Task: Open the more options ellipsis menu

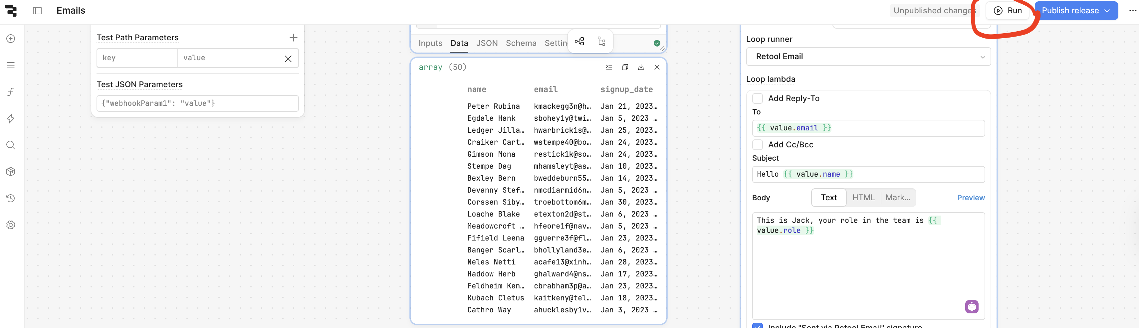Action: click(1132, 11)
